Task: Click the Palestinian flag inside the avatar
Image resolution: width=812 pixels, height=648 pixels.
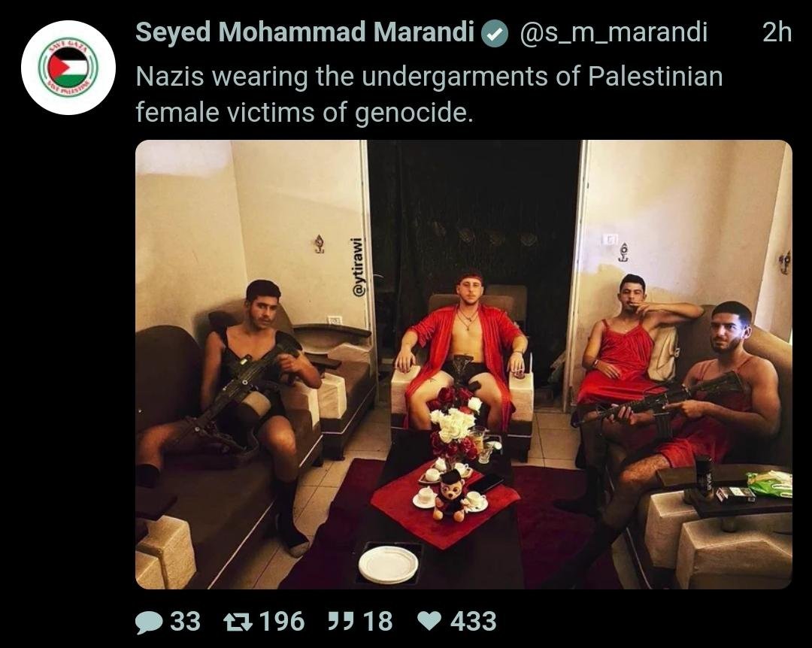Action: (68, 68)
